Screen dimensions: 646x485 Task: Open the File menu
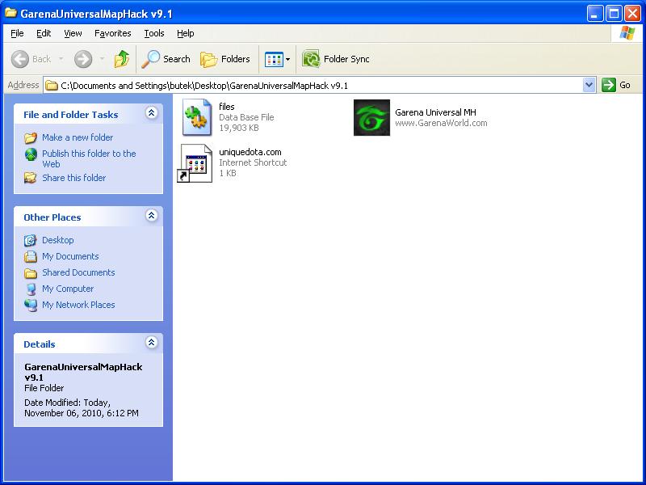(x=17, y=33)
